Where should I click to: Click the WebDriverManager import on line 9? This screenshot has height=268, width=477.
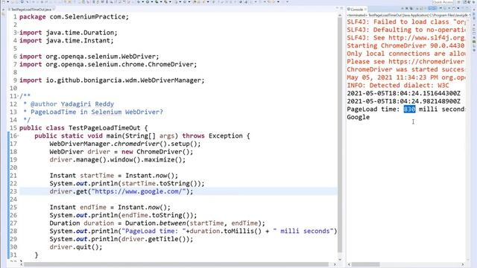point(112,80)
